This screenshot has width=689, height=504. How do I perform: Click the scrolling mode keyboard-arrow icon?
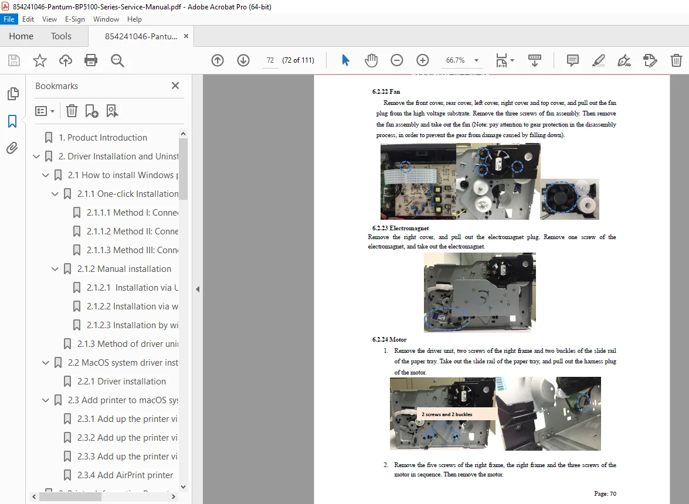pos(534,60)
